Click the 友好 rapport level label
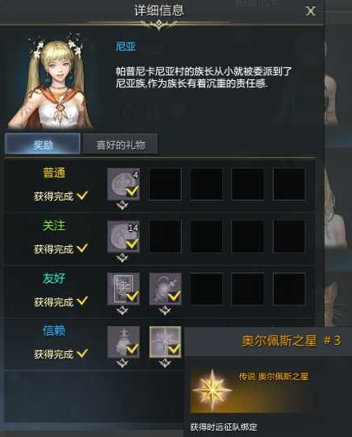This screenshot has width=352, height=437. [x=54, y=278]
